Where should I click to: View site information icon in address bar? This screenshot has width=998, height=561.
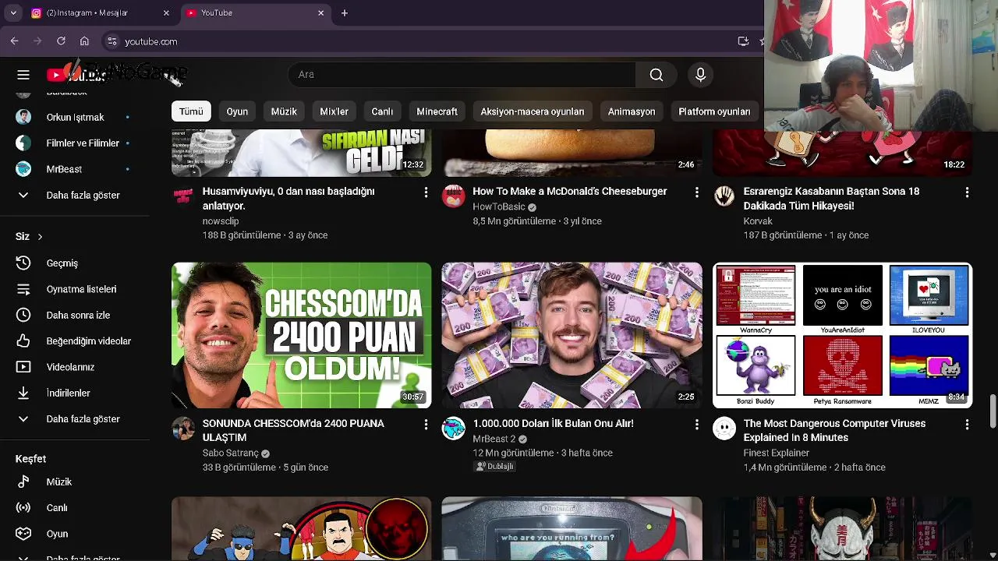[x=111, y=41]
